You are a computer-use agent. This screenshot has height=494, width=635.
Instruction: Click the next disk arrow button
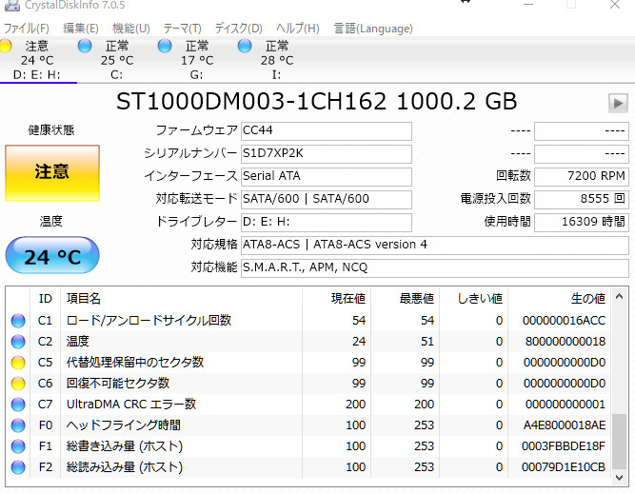point(618,103)
